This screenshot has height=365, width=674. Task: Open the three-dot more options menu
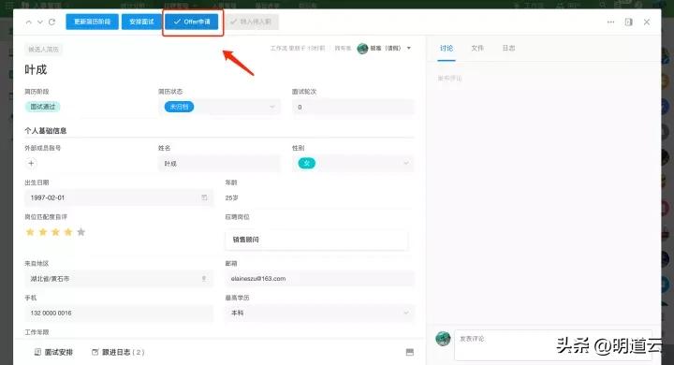[x=610, y=22]
